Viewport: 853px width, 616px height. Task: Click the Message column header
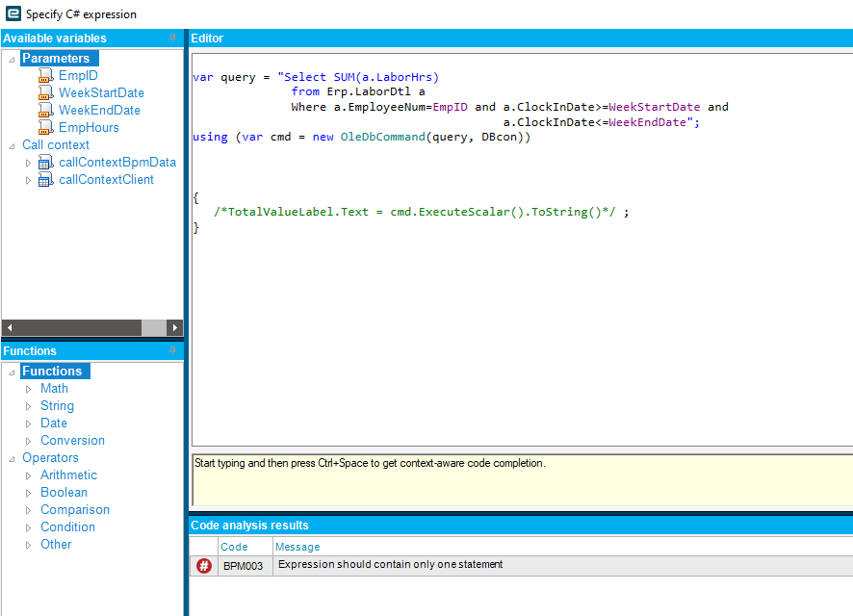click(297, 547)
